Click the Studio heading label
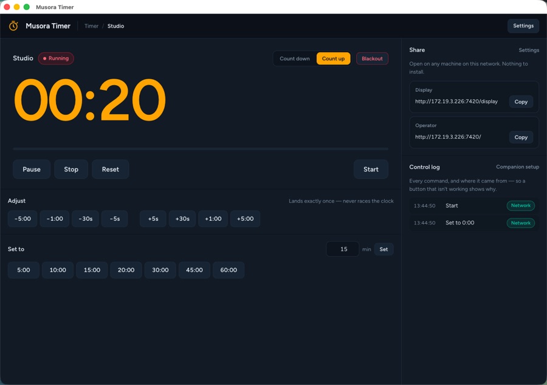The width and height of the screenshot is (547, 385). tap(23, 58)
